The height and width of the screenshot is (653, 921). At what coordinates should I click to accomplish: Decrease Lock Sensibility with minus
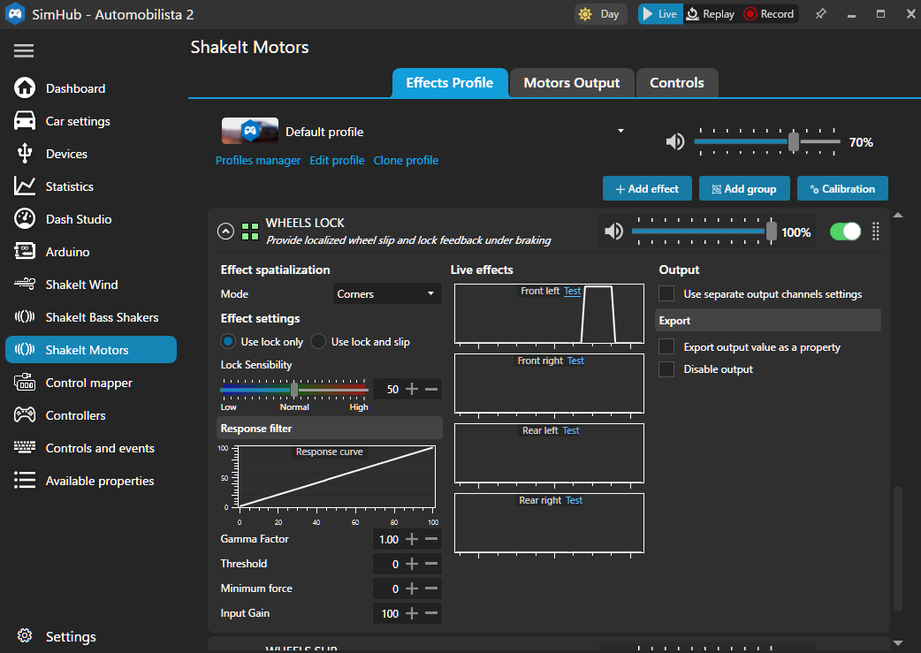pyautogui.click(x=431, y=389)
